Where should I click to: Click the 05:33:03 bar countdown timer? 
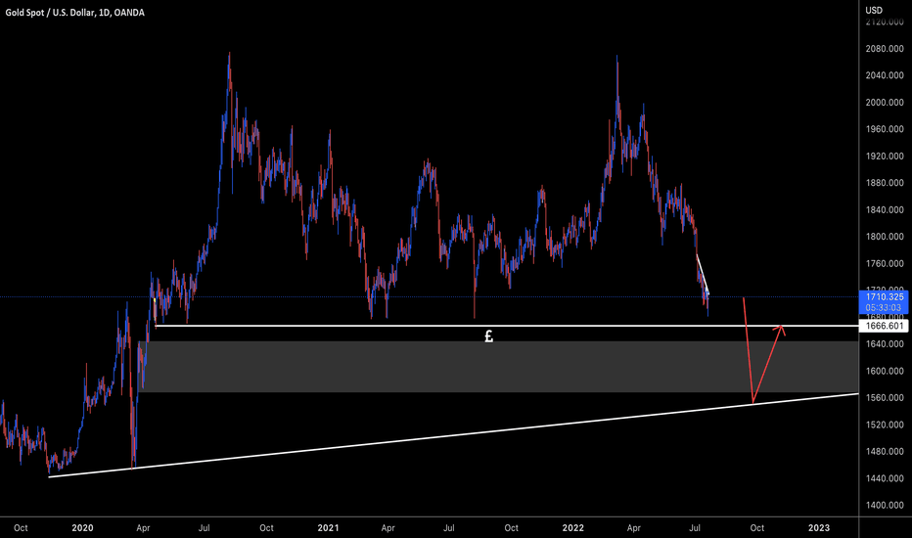pos(884,307)
